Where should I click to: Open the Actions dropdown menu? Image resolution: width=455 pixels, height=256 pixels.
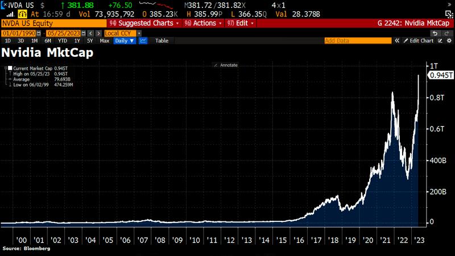pos(203,23)
